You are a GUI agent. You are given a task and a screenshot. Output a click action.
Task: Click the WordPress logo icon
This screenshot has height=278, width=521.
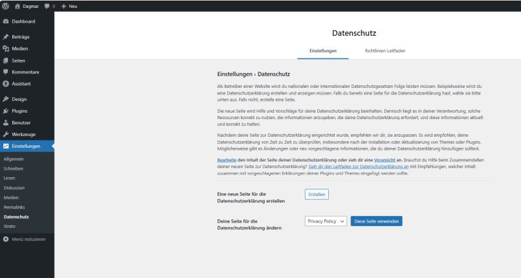[5, 5]
